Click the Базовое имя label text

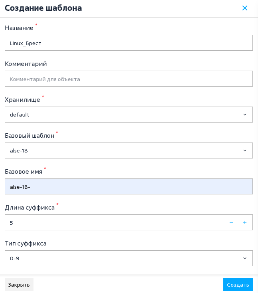(24, 172)
